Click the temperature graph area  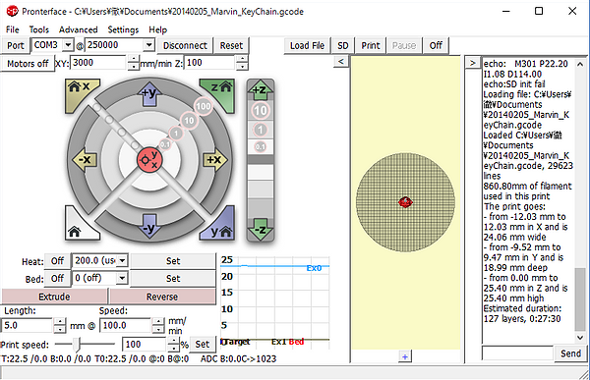click(274, 302)
